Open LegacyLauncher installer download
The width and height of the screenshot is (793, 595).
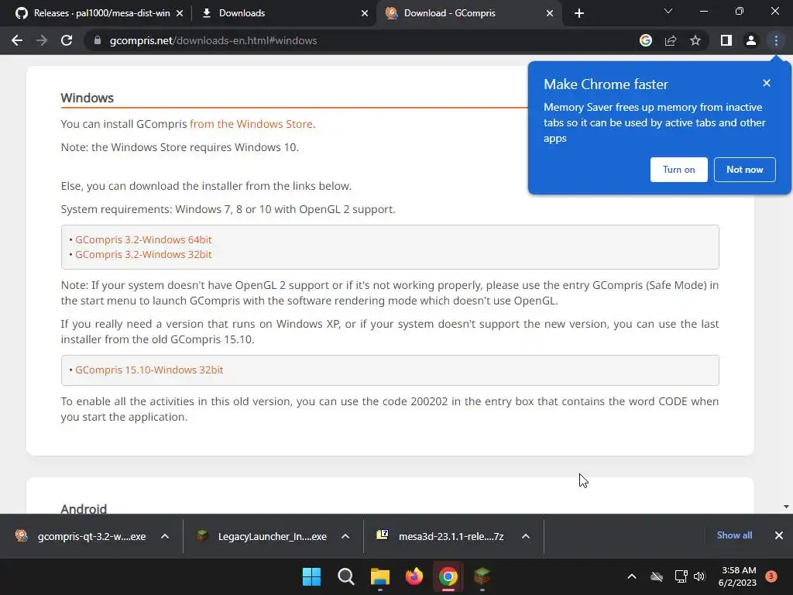[x=263, y=536]
